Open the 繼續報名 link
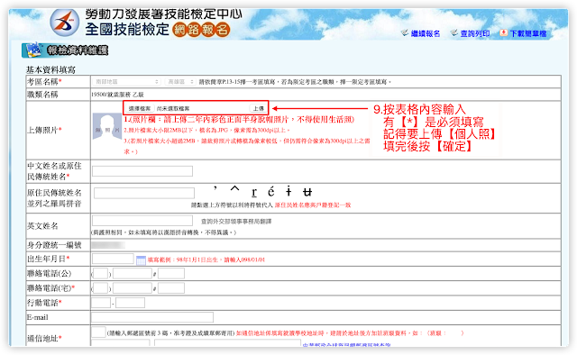Viewport: 577px width, 355px height. (x=426, y=33)
